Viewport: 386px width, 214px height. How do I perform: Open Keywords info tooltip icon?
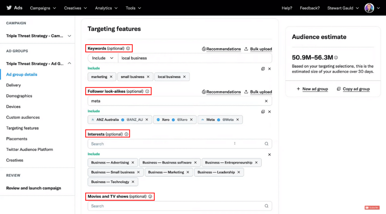coord(128,48)
